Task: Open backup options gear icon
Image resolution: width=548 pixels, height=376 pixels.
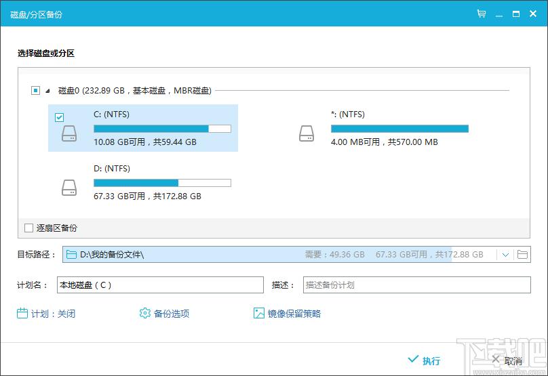Action: (144, 313)
